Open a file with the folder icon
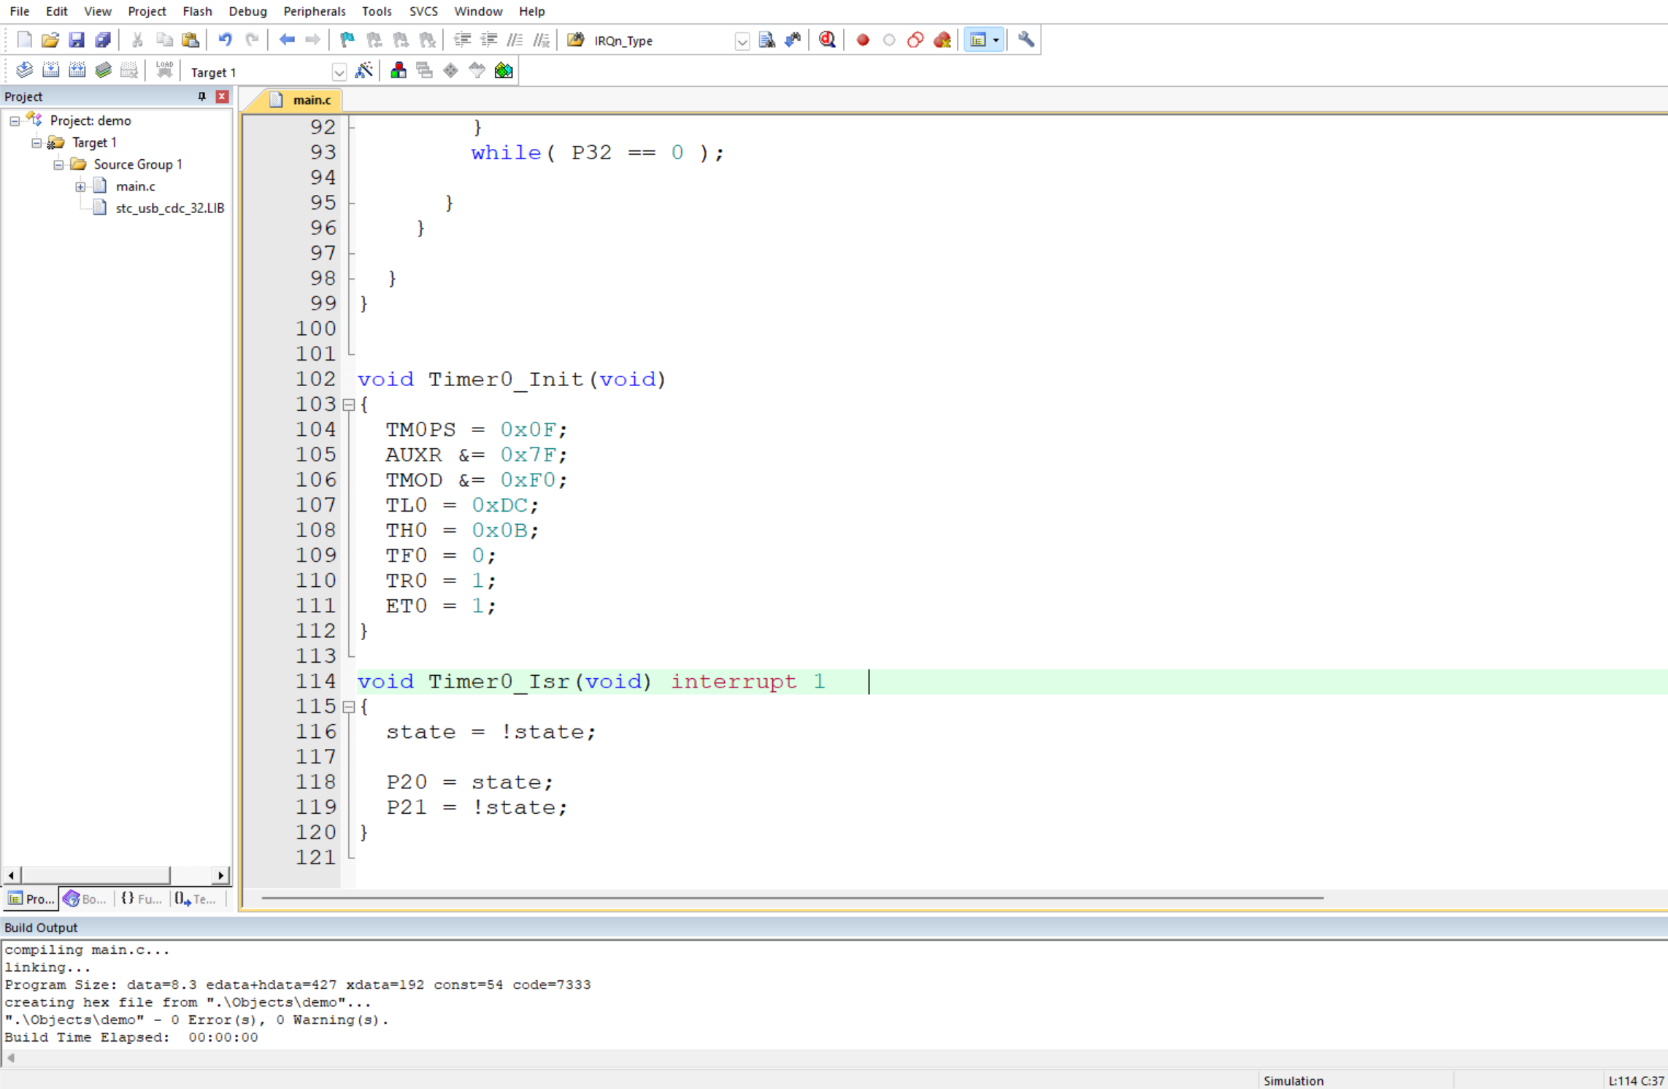 pyautogui.click(x=50, y=40)
